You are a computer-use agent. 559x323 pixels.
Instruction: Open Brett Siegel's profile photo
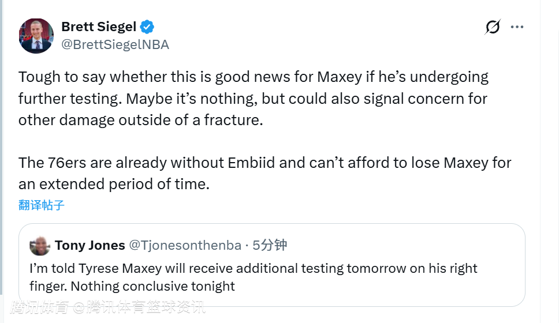click(x=36, y=36)
